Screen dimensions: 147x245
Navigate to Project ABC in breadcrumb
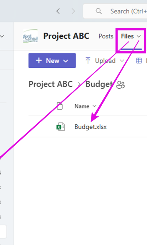coord(51,84)
